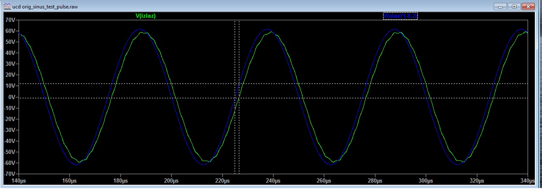Click the 220µs time axis label
This screenshot has height=194, width=542.
pyautogui.click(x=222, y=181)
